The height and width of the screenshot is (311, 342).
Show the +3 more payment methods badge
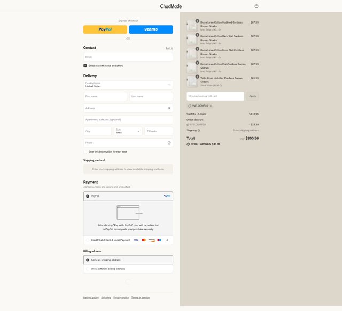tap(167, 240)
